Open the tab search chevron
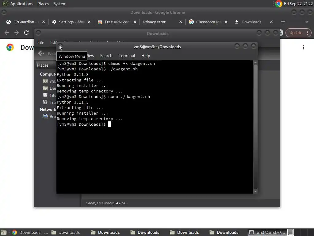 pyautogui.click(x=307, y=22)
